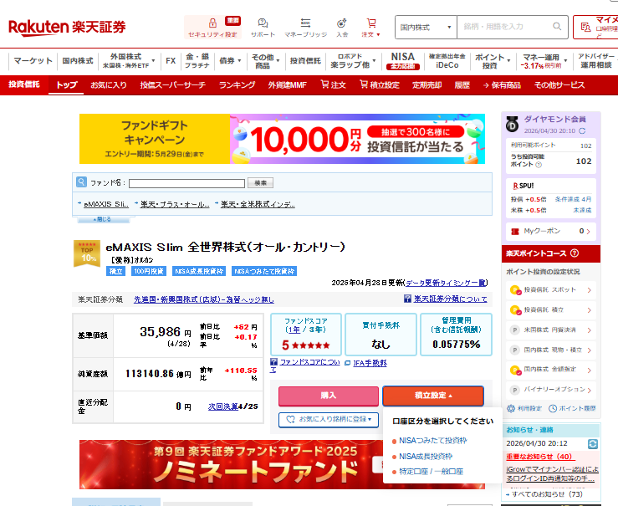Image resolution: width=618 pixels, height=506 pixels.
Task: Click the fund name 検索 button
Action: click(260, 183)
